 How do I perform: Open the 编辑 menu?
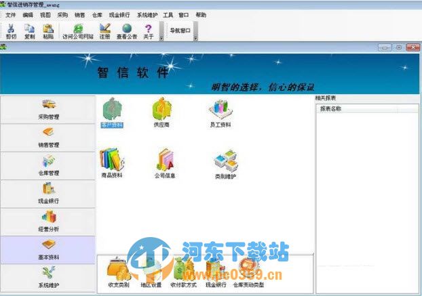(28, 15)
